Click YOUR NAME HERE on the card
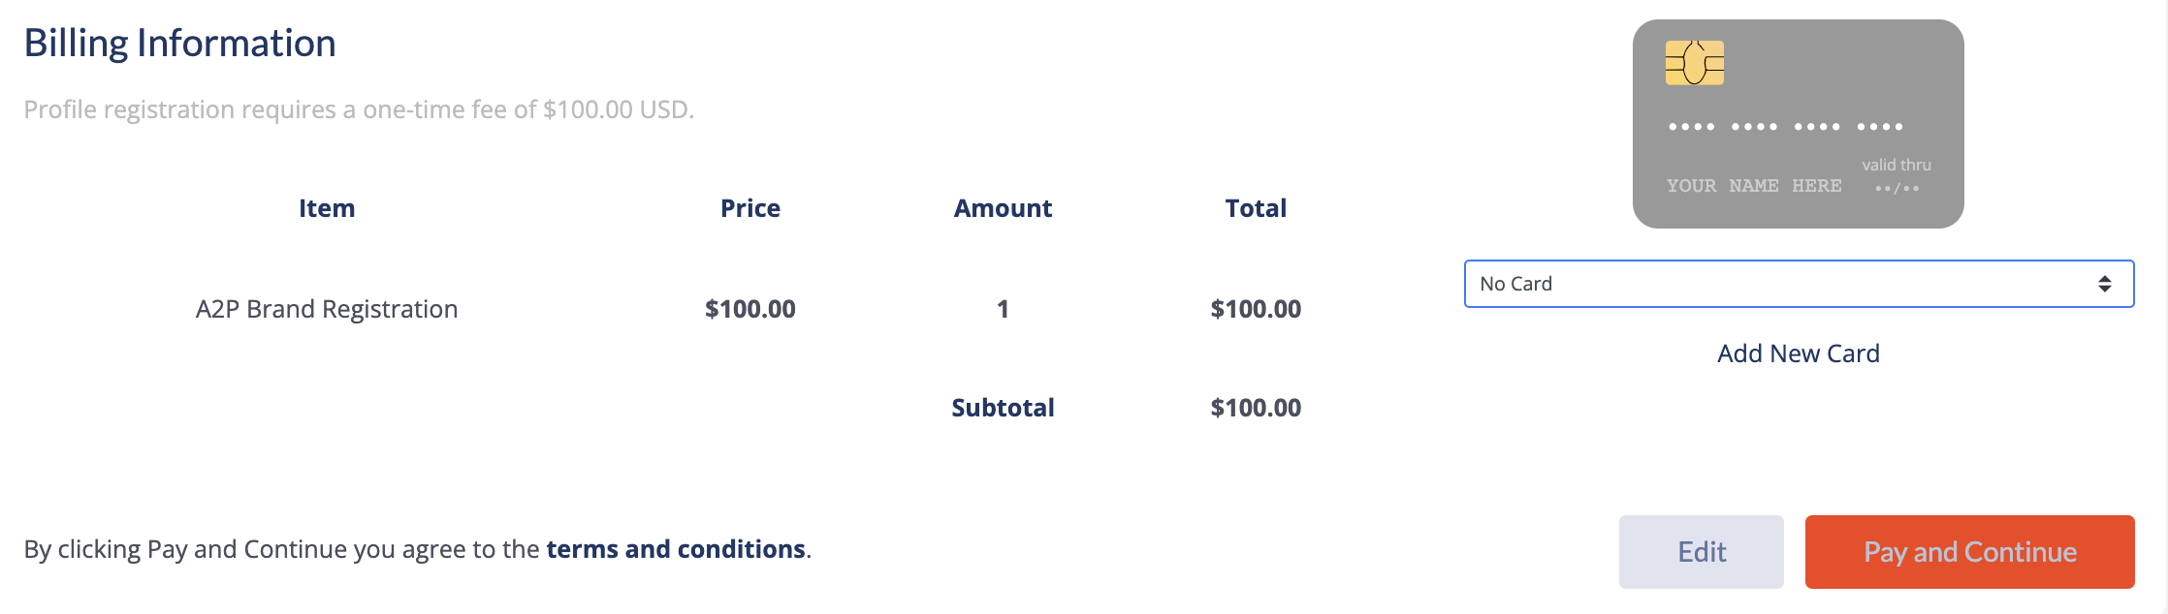 click(x=1754, y=186)
